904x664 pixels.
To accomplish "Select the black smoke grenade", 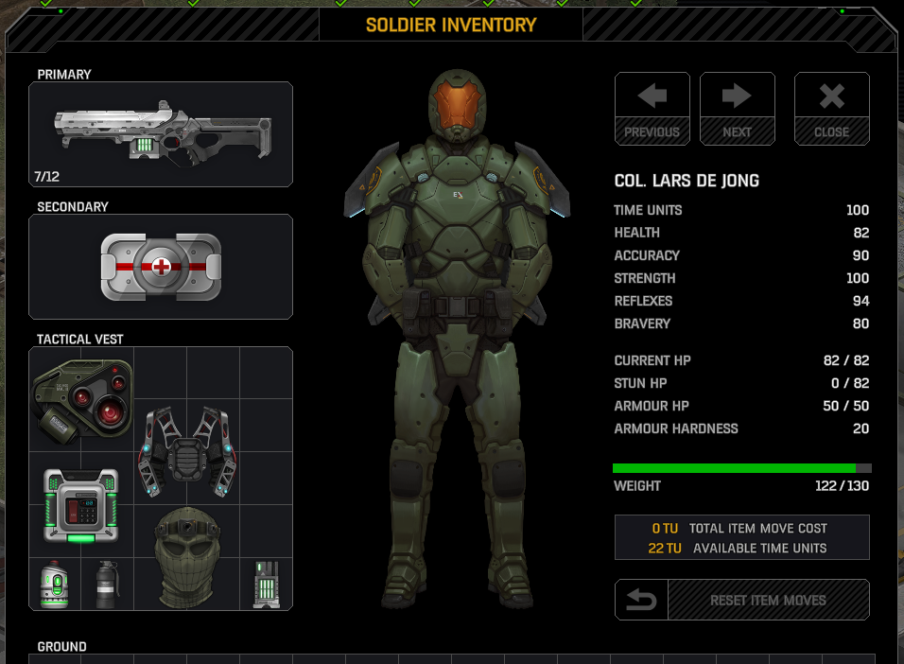I will point(107,584).
